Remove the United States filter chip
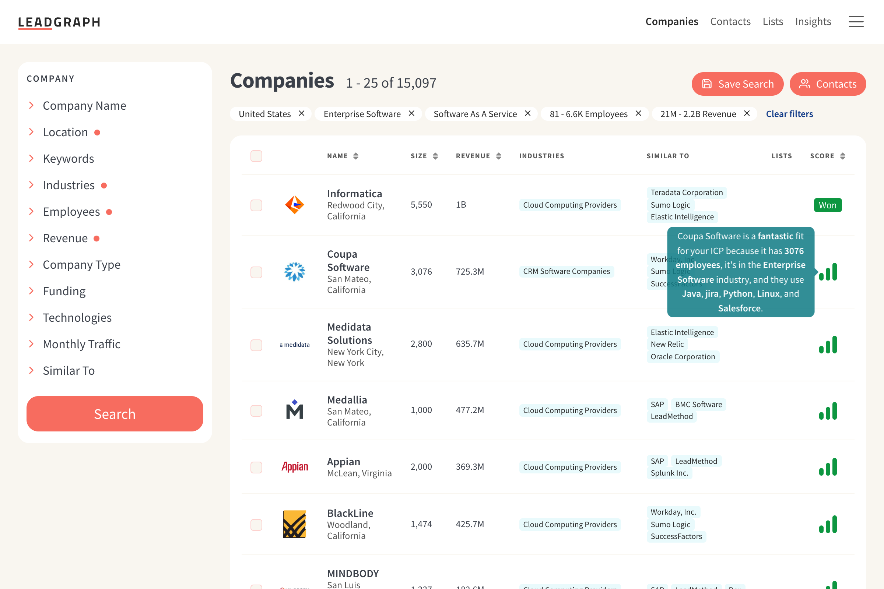This screenshot has height=589, width=884. (301, 113)
